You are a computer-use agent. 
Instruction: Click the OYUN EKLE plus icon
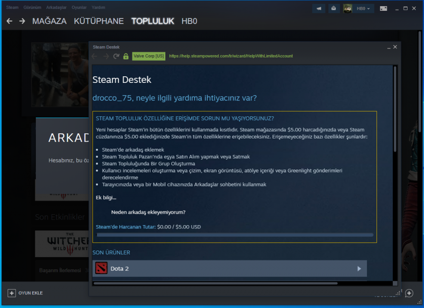12,293
